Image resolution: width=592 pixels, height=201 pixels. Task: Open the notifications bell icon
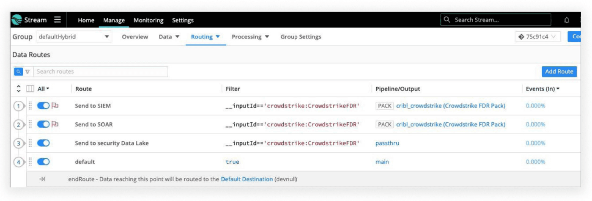[x=567, y=20]
